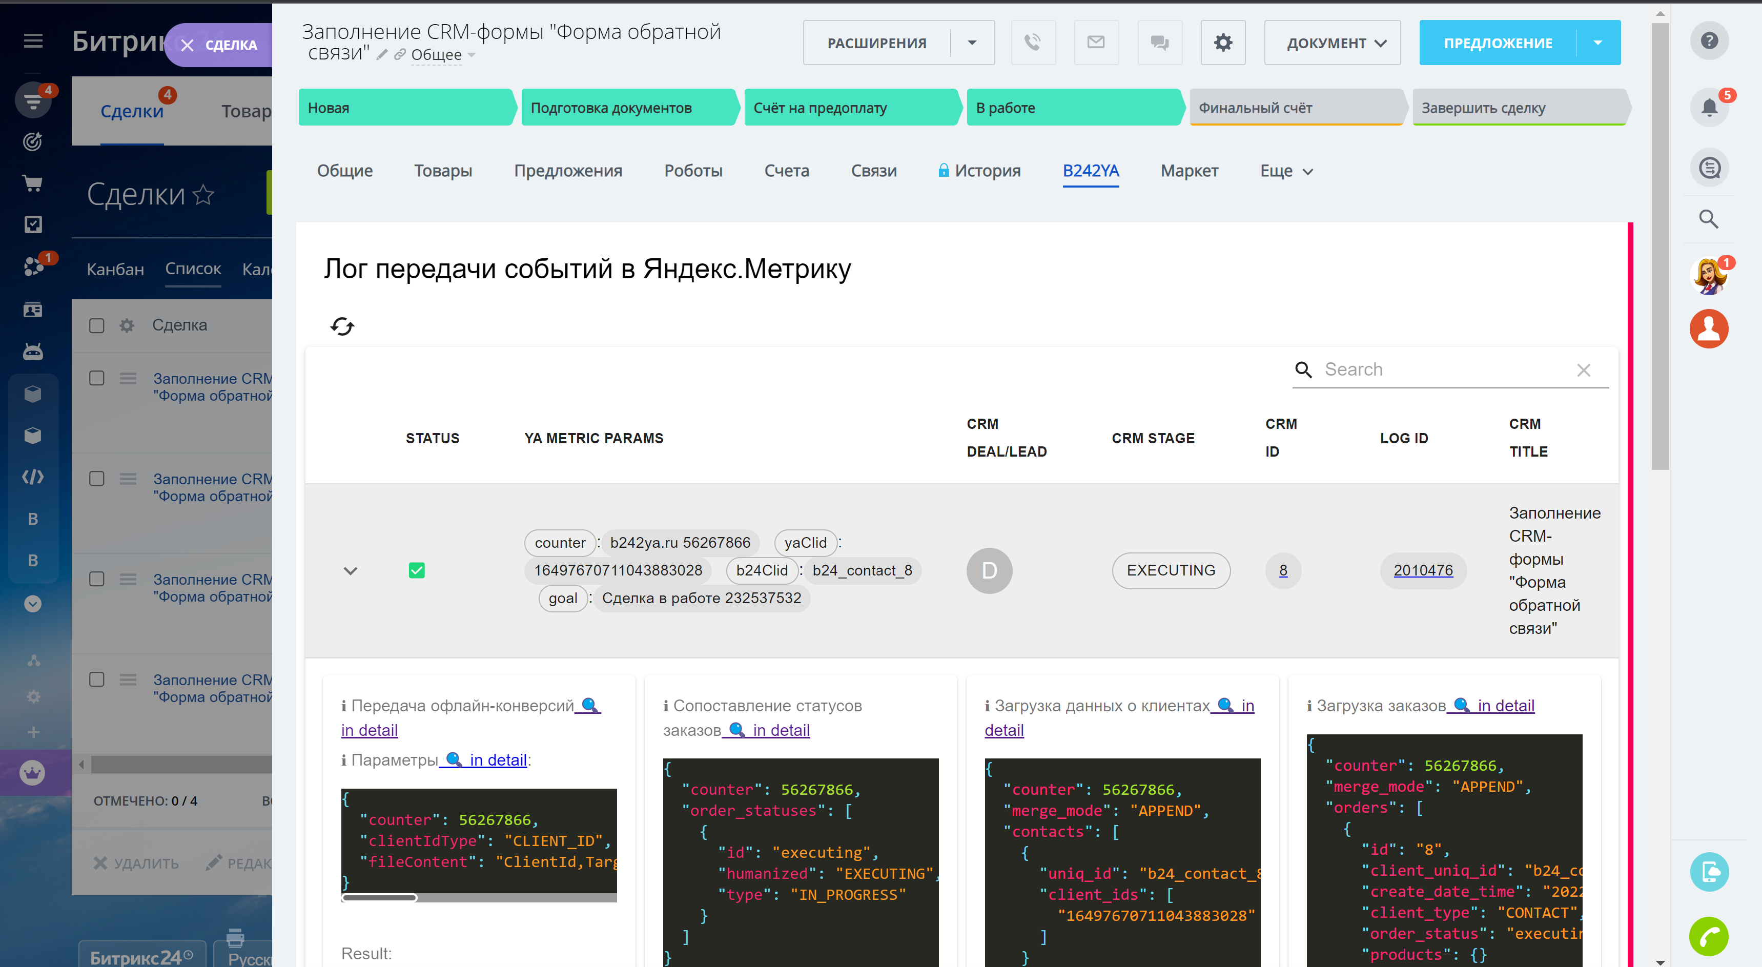Screen dimensions: 1762x967
Task: Open the Товары tab
Action: [x=443, y=171]
